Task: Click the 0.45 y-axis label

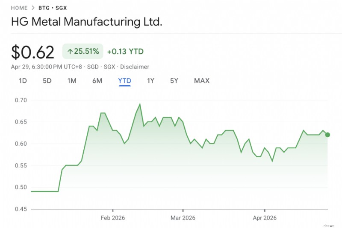Action: pos(21,209)
